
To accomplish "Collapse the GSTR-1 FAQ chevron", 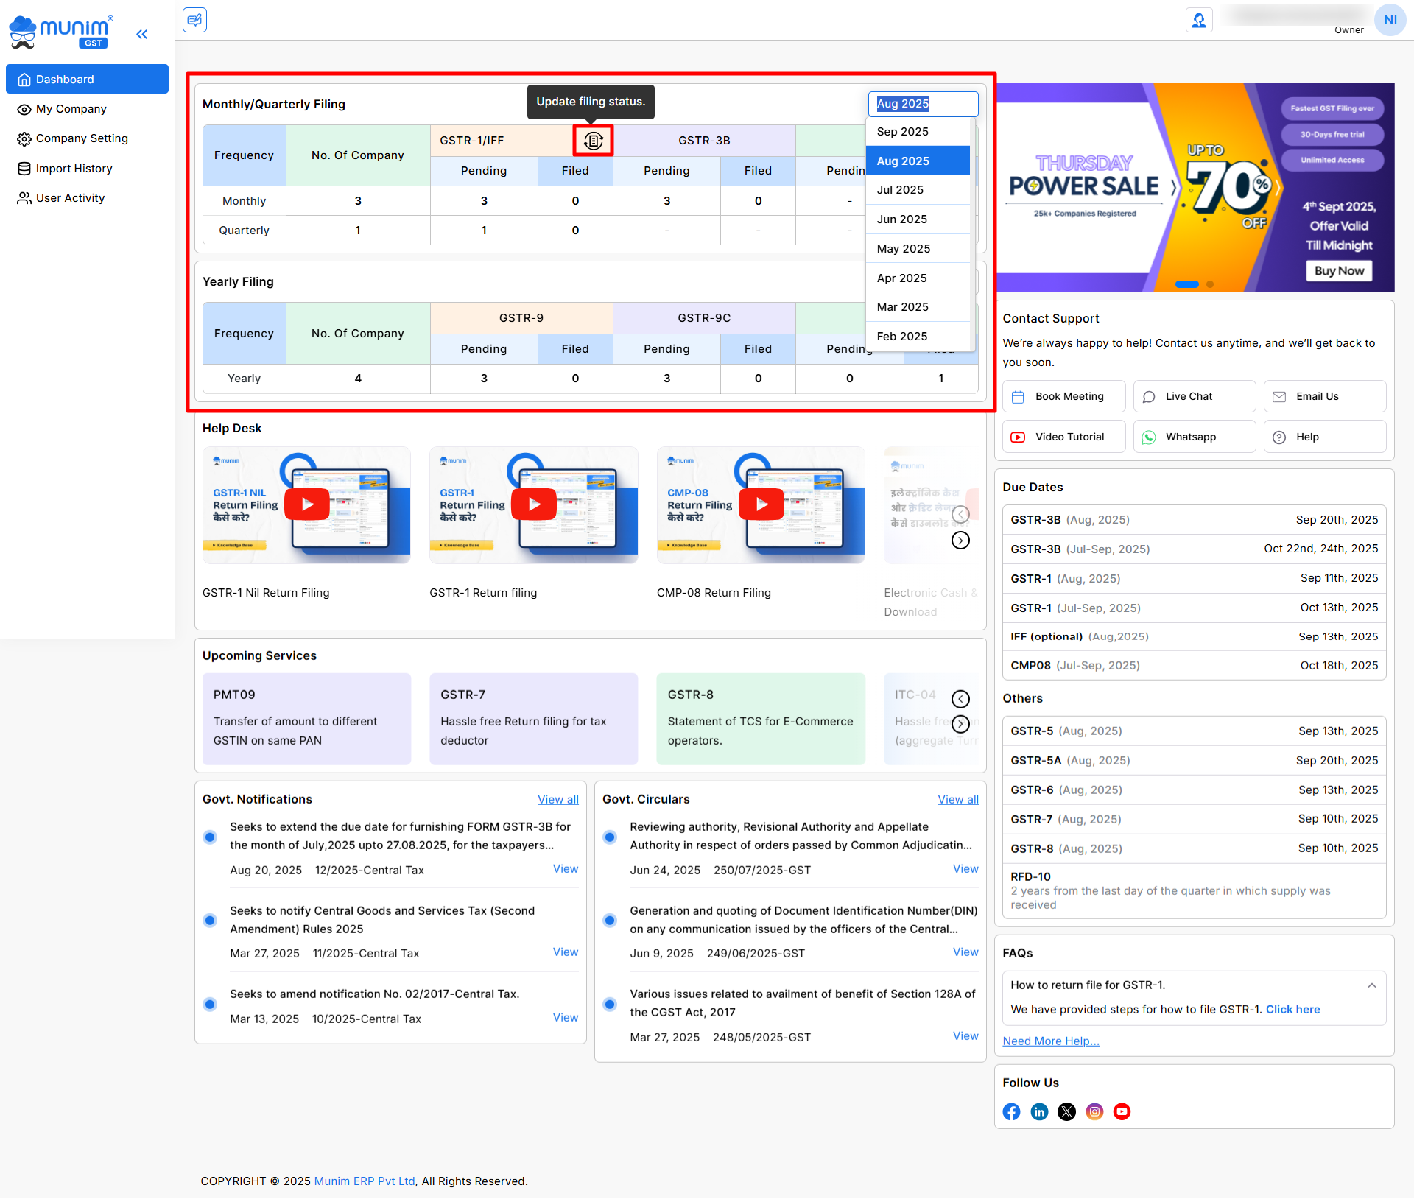I will click(1371, 985).
